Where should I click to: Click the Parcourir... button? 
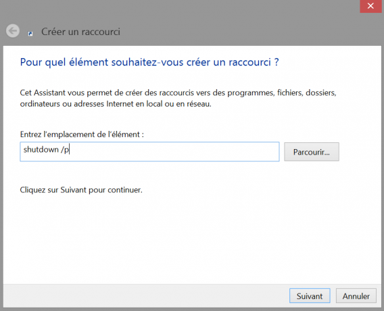click(x=312, y=152)
